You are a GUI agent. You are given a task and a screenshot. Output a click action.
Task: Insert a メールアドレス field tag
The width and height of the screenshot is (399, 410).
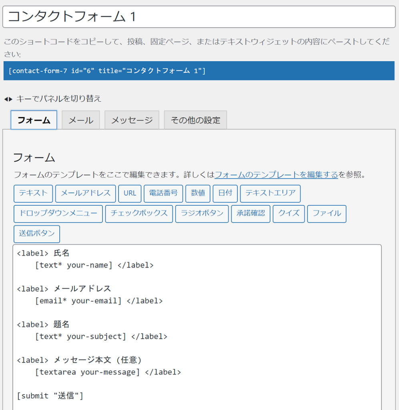[85, 193]
